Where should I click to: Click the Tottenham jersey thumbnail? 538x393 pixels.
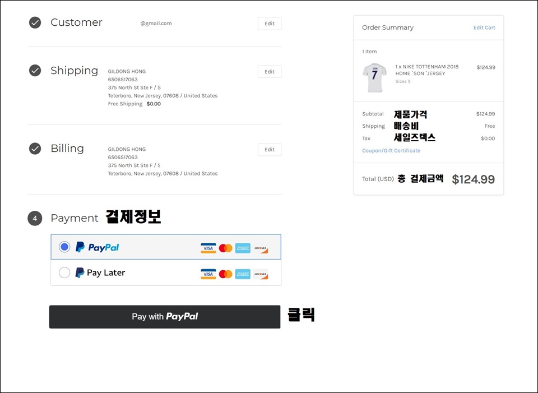[x=374, y=77]
